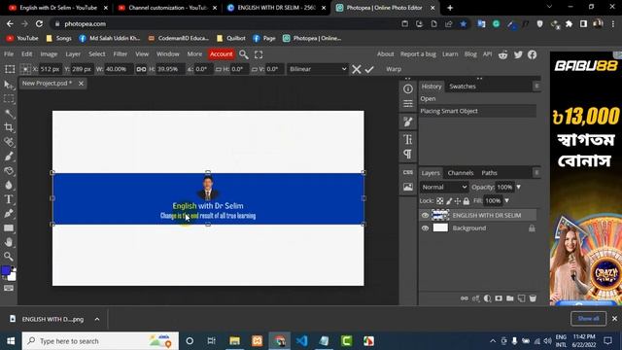Expand downloads chevron for ENGLISH WITH D...png
The image size is (622, 350).
point(97,319)
